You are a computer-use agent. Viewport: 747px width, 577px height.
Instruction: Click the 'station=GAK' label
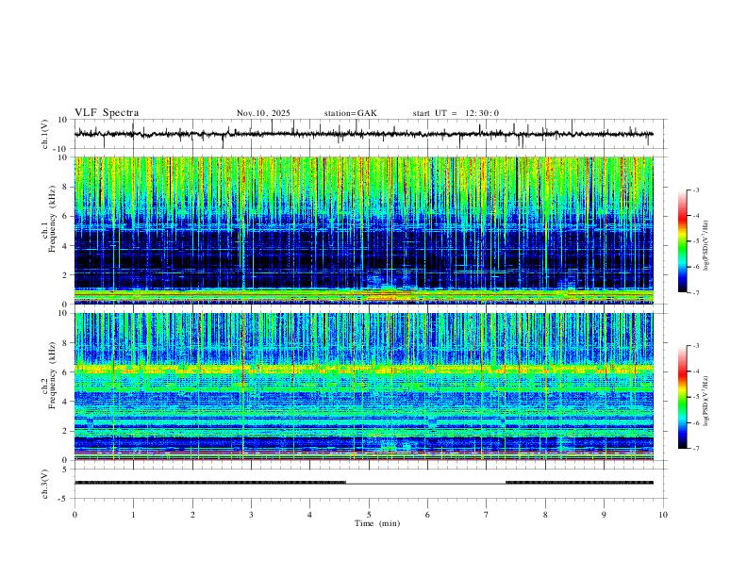click(350, 113)
